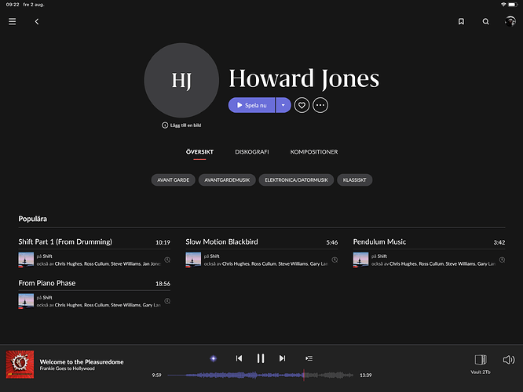Select the ELEKTRONICA/DATORMUSIK genre tag
The image size is (523, 392).
pyautogui.click(x=296, y=180)
